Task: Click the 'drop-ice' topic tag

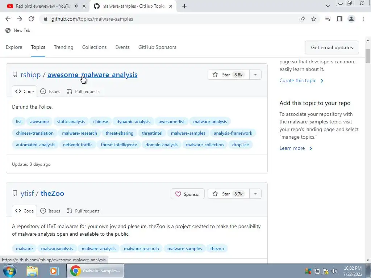Action: click(x=241, y=145)
